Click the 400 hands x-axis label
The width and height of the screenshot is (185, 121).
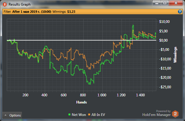pyautogui.click(x=44, y=95)
